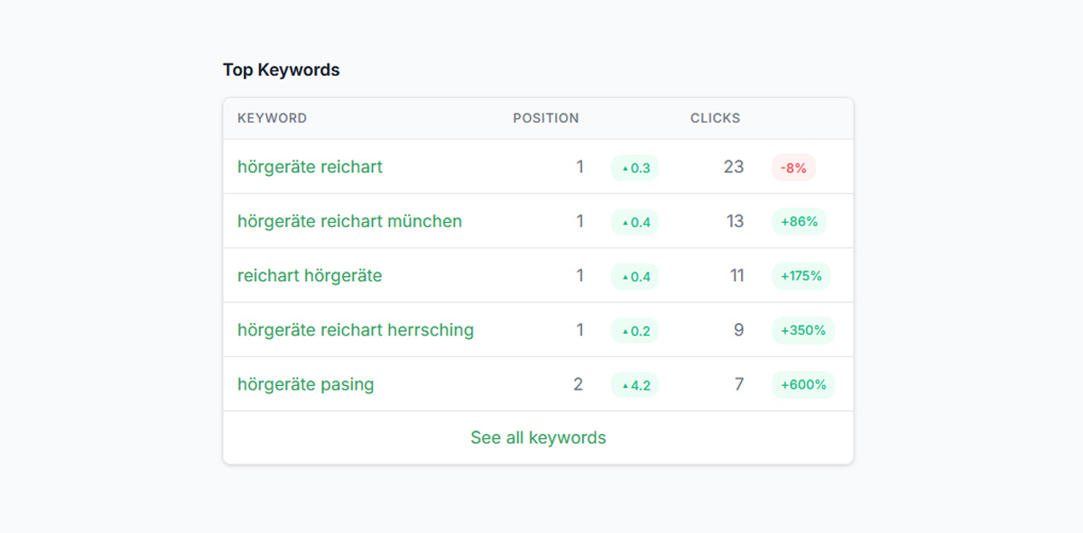Click the +600% clicks change badge
The image size is (1083, 533).
pyautogui.click(x=803, y=385)
